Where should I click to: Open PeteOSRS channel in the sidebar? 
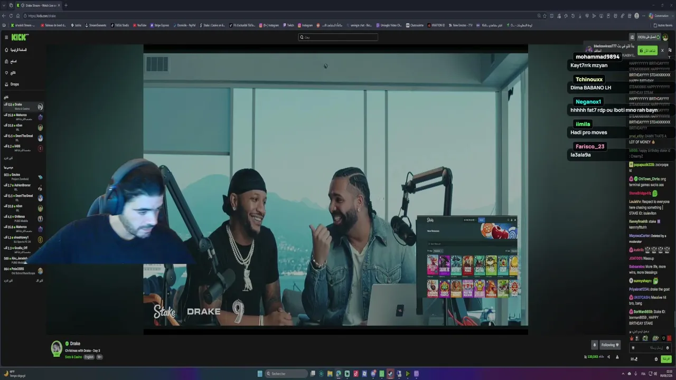pos(23,271)
